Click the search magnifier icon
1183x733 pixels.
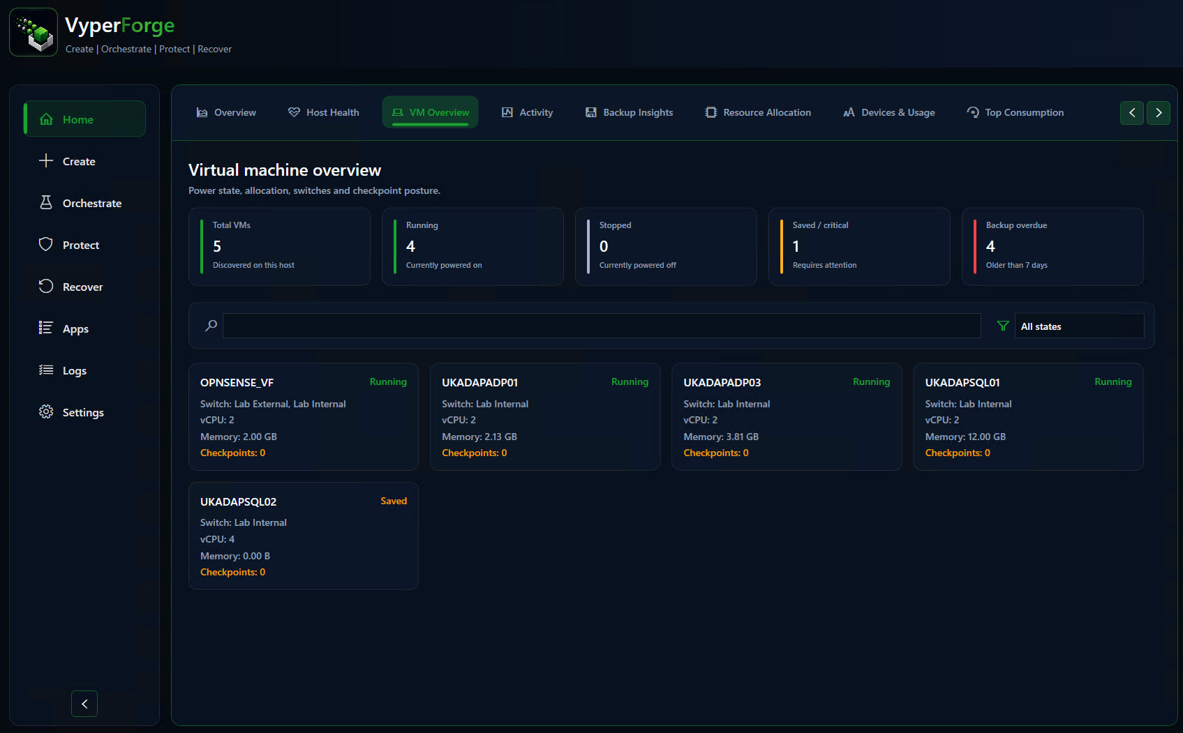[211, 326]
